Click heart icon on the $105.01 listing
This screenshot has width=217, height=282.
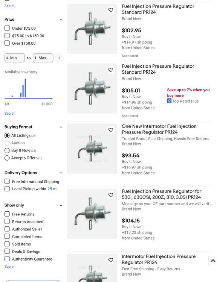point(111,70)
